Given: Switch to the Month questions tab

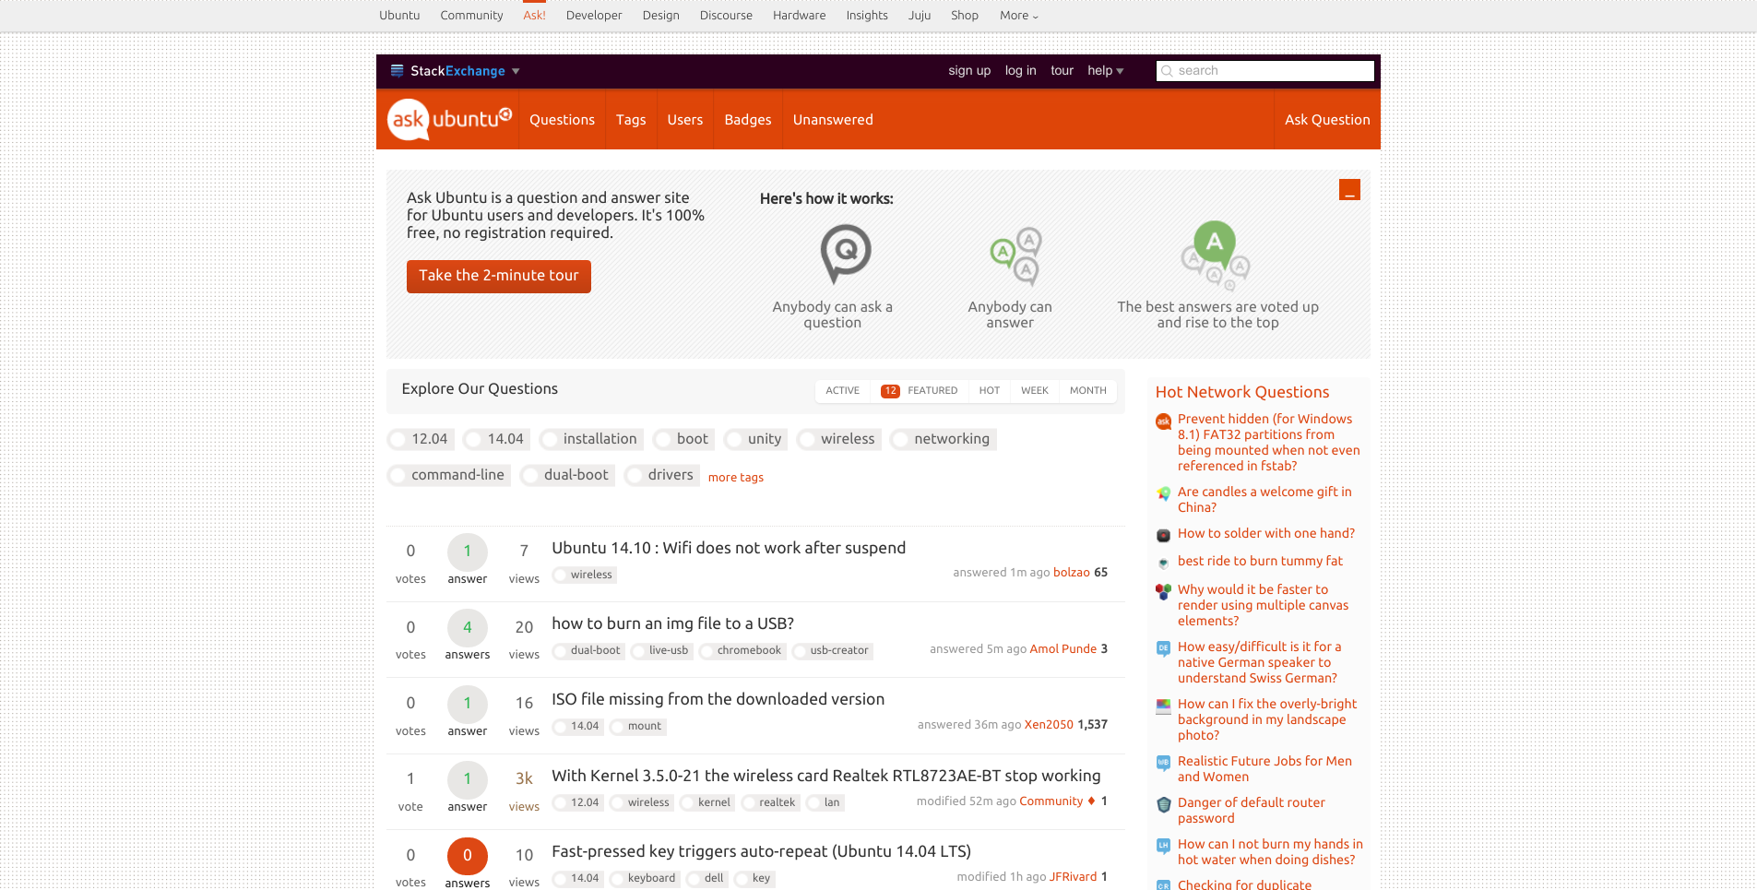Looking at the screenshot, I should tap(1088, 391).
